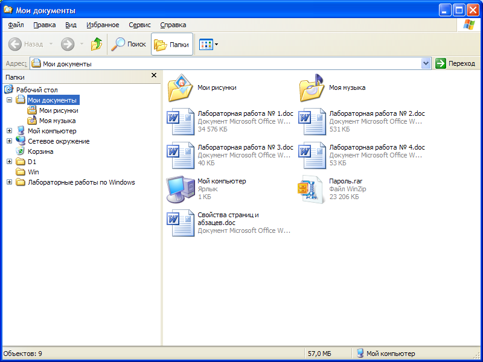This screenshot has width=483, height=362.
Task: Click the Ярлык type label
Action: pos(208,189)
